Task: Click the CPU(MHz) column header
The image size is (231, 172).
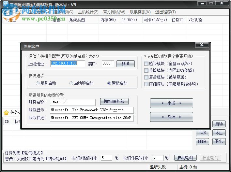Action: pyautogui.click(x=131, y=20)
